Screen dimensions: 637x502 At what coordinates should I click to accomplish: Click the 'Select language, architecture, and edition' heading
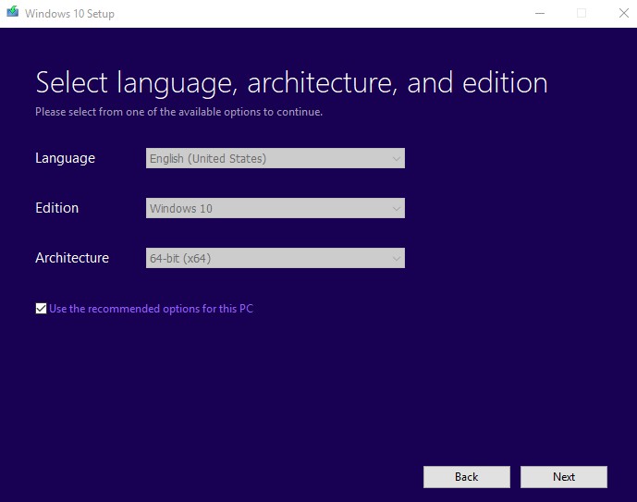pos(291,83)
